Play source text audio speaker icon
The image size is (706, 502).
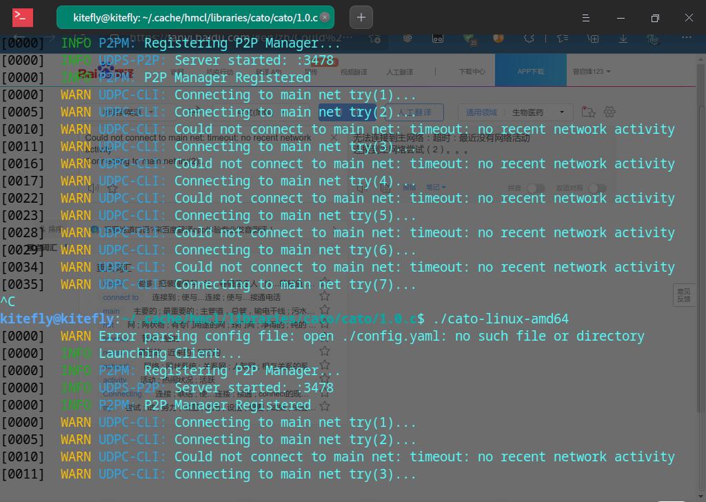tap(93, 188)
